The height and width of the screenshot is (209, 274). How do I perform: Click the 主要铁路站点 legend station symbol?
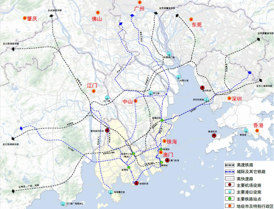coord(230,198)
